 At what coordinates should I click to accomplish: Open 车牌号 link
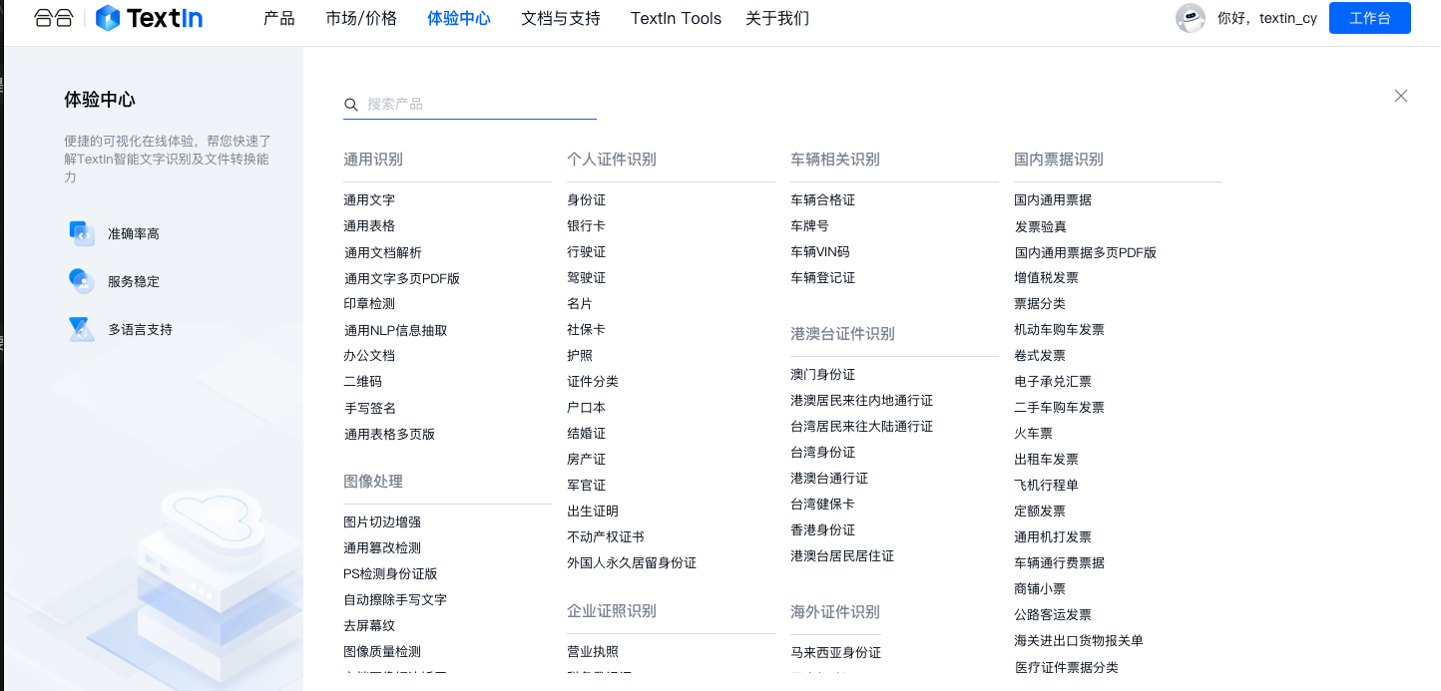[810, 226]
